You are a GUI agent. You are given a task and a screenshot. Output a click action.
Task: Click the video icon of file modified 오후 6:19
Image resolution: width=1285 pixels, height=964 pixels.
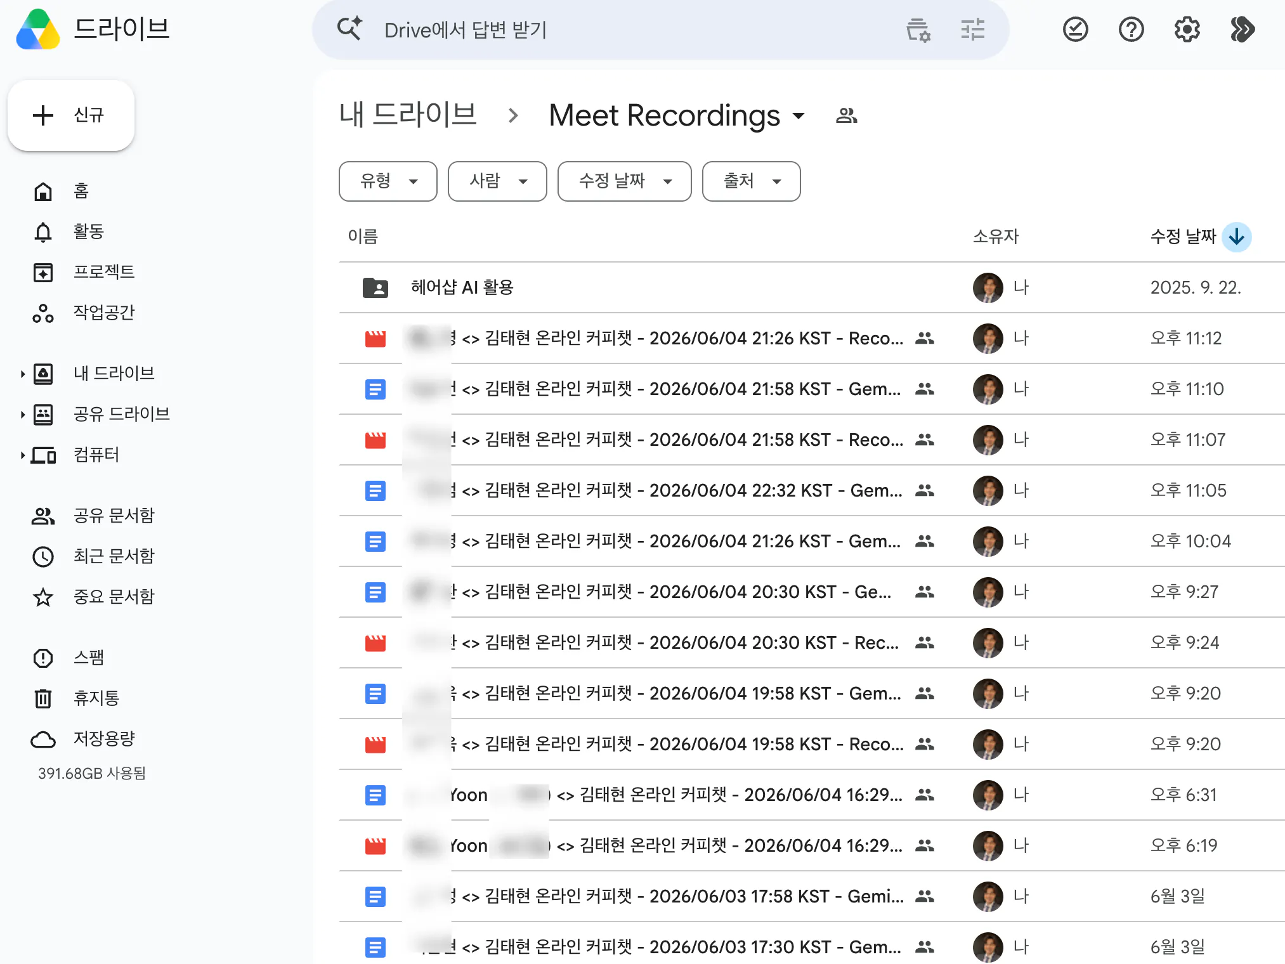pyautogui.click(x=375, y=846)
